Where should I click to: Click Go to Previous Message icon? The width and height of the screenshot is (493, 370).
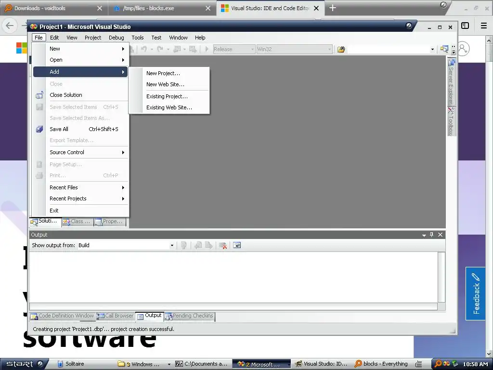point(198,245)
